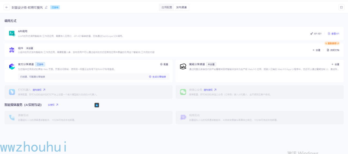
Task: Switch to the 应用配置 tab
Action: (x=167, y=7)
